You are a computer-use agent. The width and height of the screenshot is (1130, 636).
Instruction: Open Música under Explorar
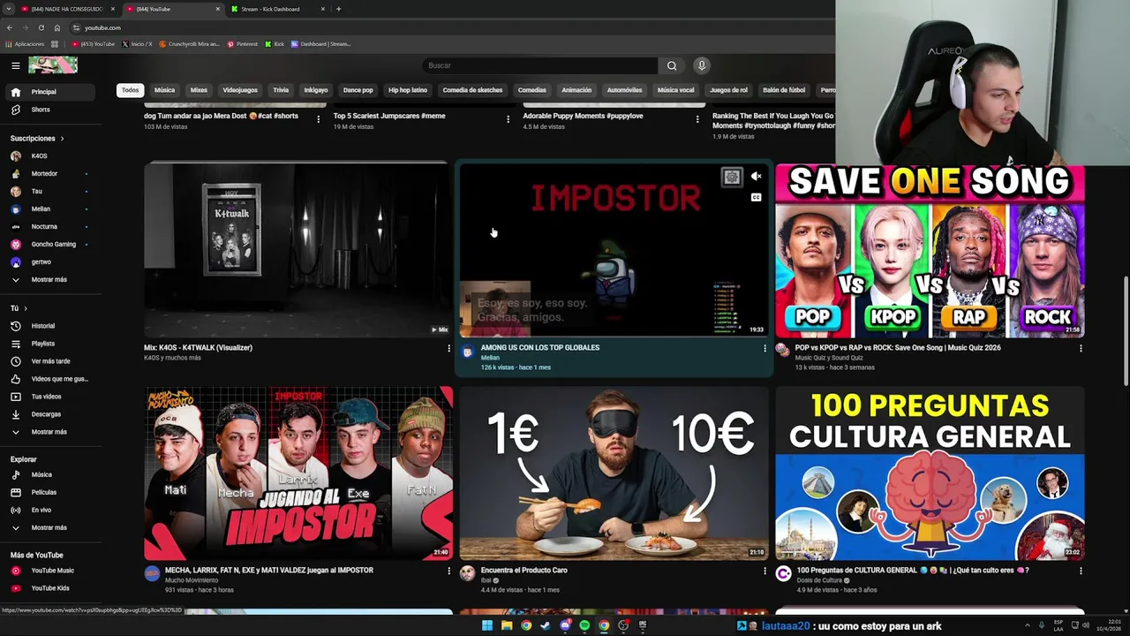(51, 474)
